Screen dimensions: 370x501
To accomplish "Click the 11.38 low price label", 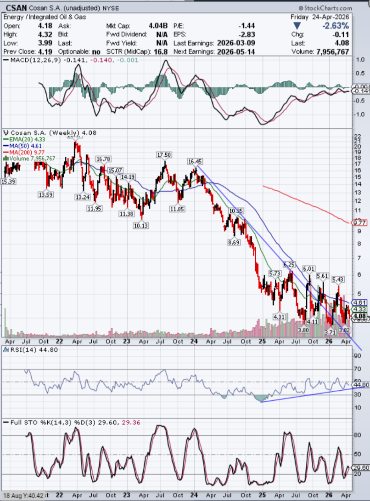I will pos(126,214).
